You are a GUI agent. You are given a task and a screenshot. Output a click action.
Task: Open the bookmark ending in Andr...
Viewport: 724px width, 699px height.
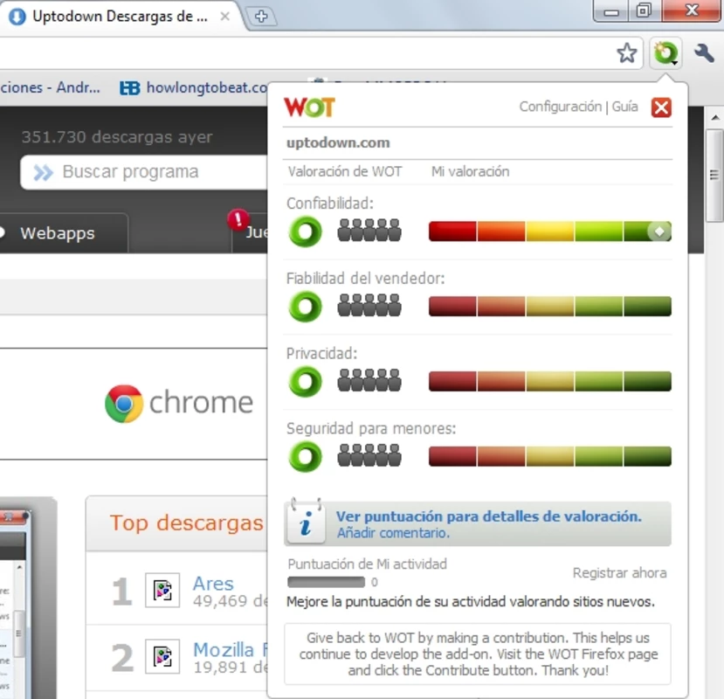click(50, 87)
